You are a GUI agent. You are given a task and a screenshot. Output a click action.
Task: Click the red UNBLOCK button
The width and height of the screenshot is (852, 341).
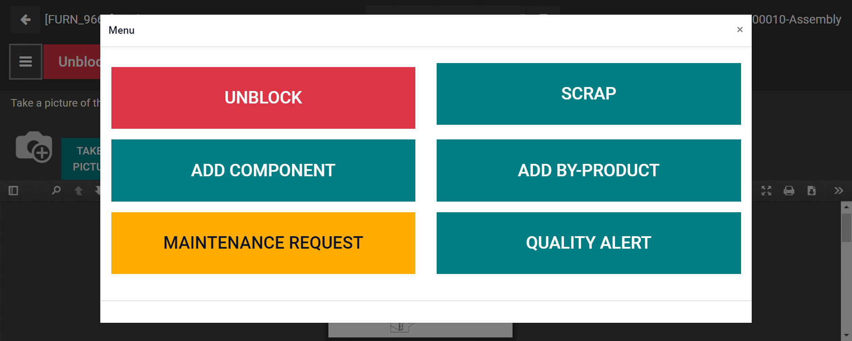(263, 98)
